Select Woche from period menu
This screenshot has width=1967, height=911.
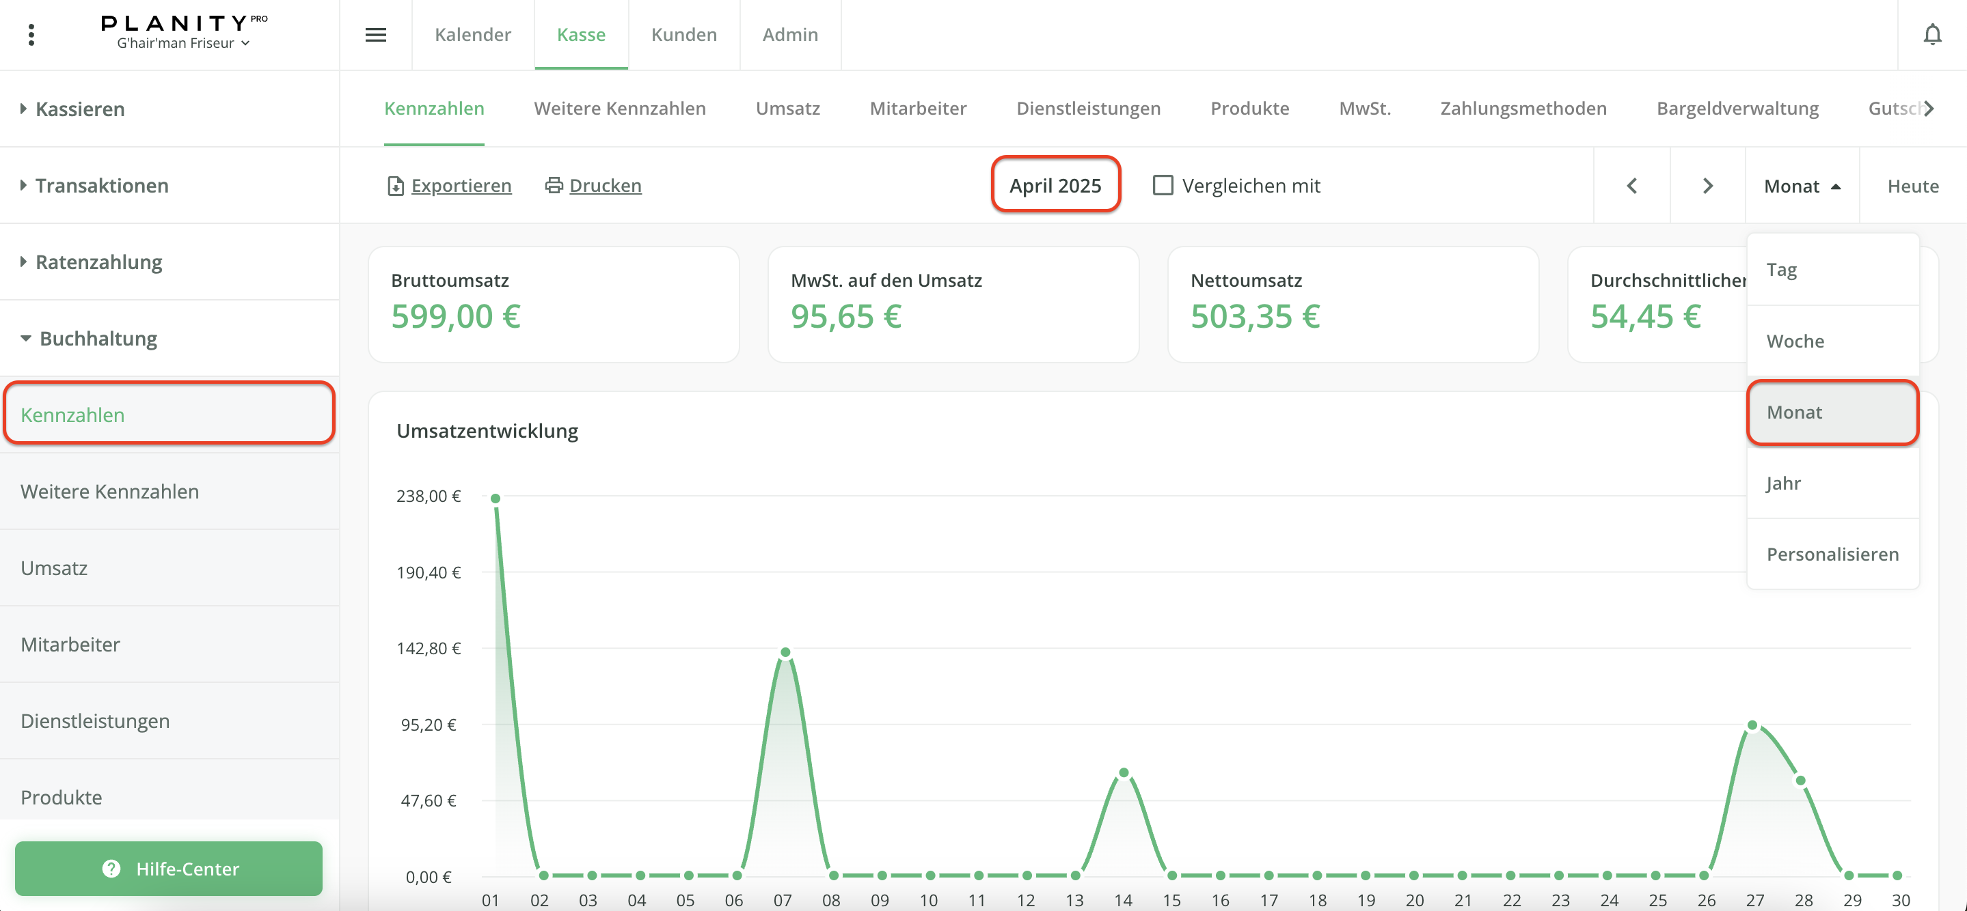[1795, 341]
